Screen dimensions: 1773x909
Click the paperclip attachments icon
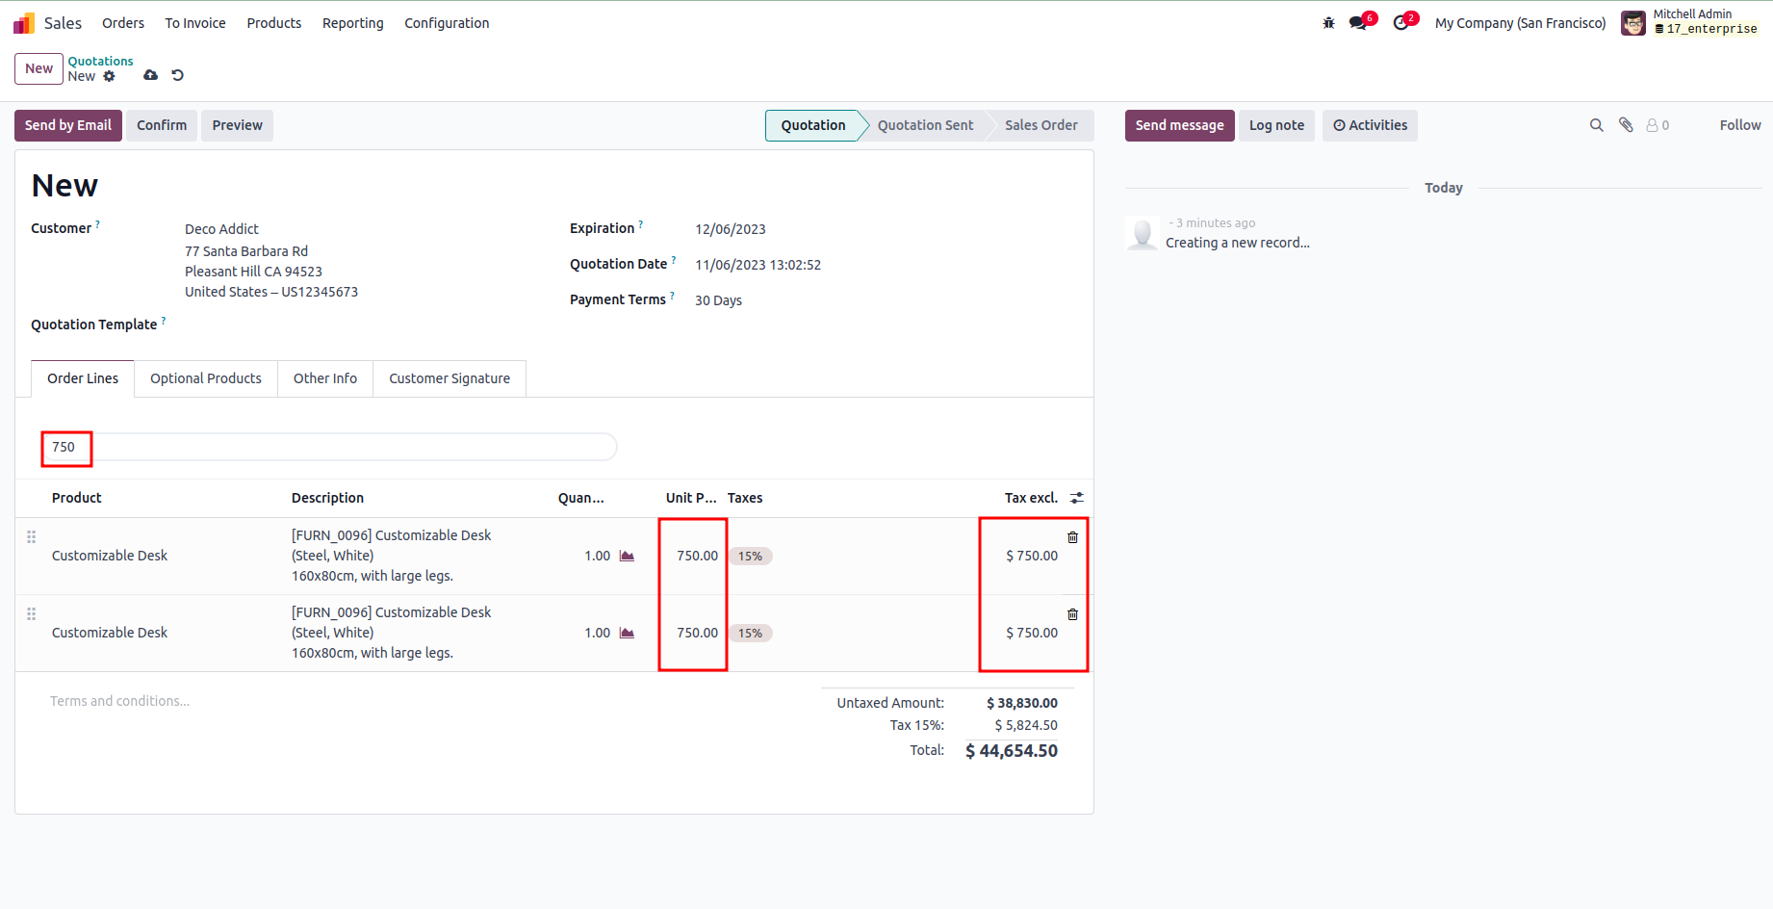point(1626,125)
